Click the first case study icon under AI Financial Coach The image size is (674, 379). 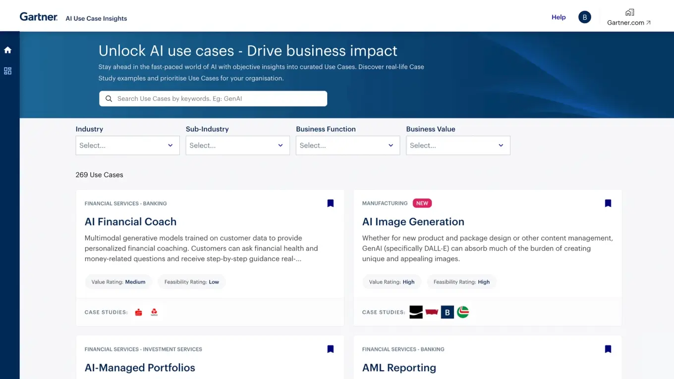tap(138, 312)
